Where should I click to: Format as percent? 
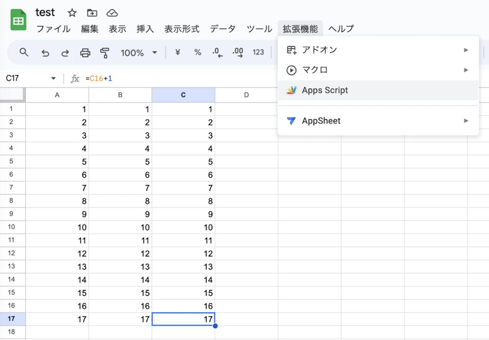tap(198, 52)
